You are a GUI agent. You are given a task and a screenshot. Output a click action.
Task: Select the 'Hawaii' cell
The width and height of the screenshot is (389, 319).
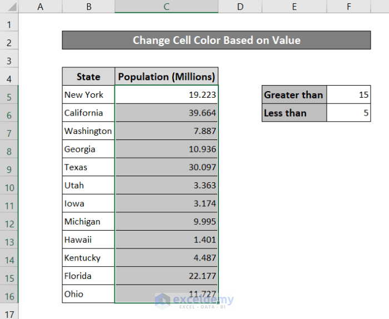pyautogui.click(x=88, y=240)
